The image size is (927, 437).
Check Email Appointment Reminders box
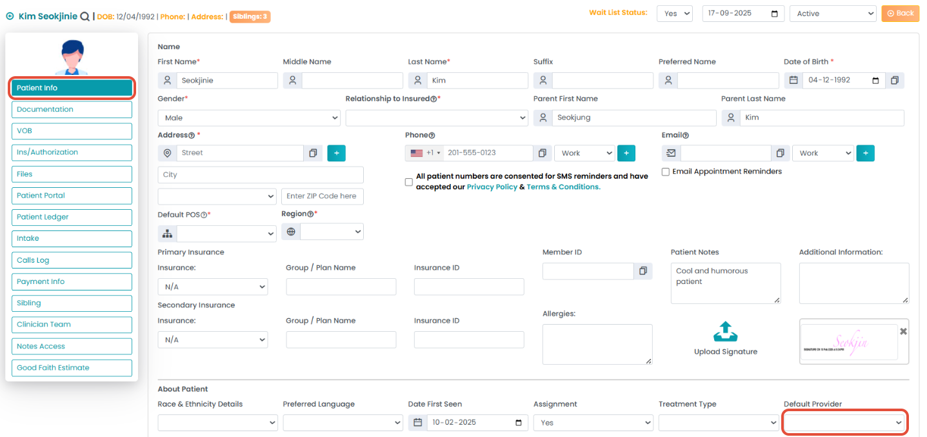point(666,172)
